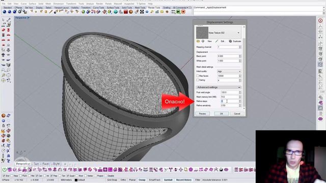Click the black-and-white sphere icon in bottom toolbar
This screenshot has height=183, width=326.
pos(221,169)
